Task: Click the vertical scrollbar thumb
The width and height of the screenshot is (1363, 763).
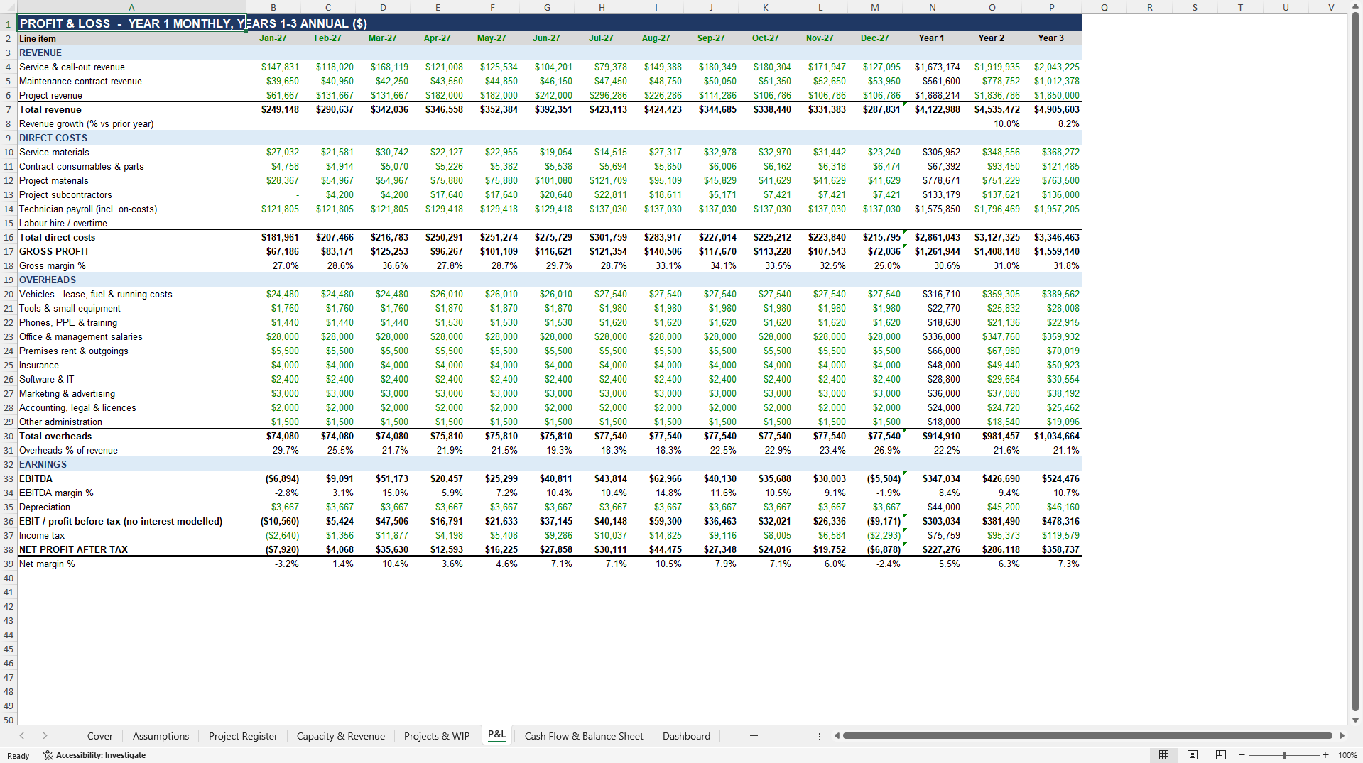Action: pyautogui.click(x=1355, y=362)
